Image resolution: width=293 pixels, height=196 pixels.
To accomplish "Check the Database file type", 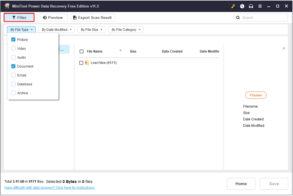I will 13,84.
